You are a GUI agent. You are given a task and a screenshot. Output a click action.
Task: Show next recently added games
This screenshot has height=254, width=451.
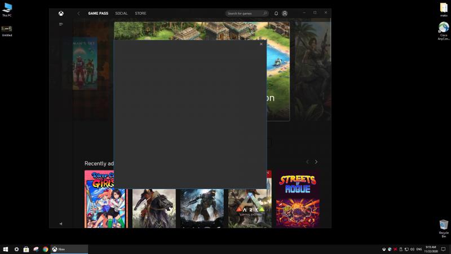(x=316, y=162)
